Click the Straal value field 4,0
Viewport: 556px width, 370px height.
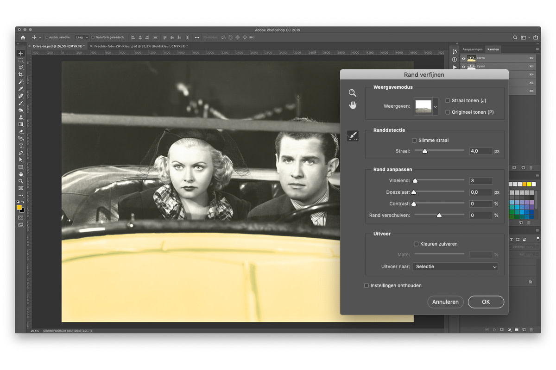pyautogui.click(x=481, y=151)
